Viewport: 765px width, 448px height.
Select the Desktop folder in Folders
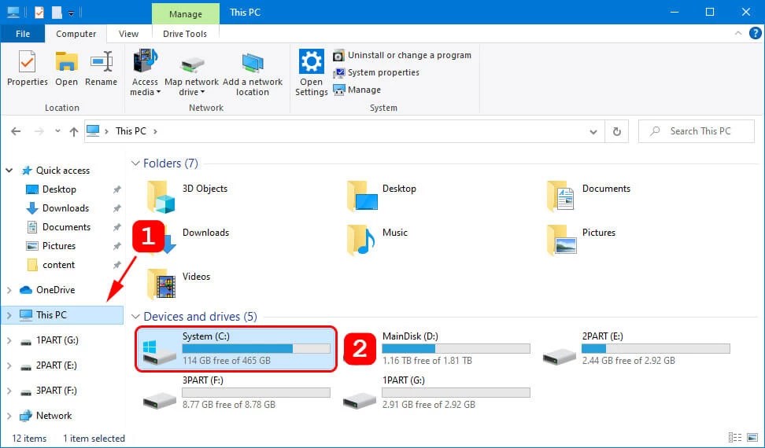click(x=382, y=196)
